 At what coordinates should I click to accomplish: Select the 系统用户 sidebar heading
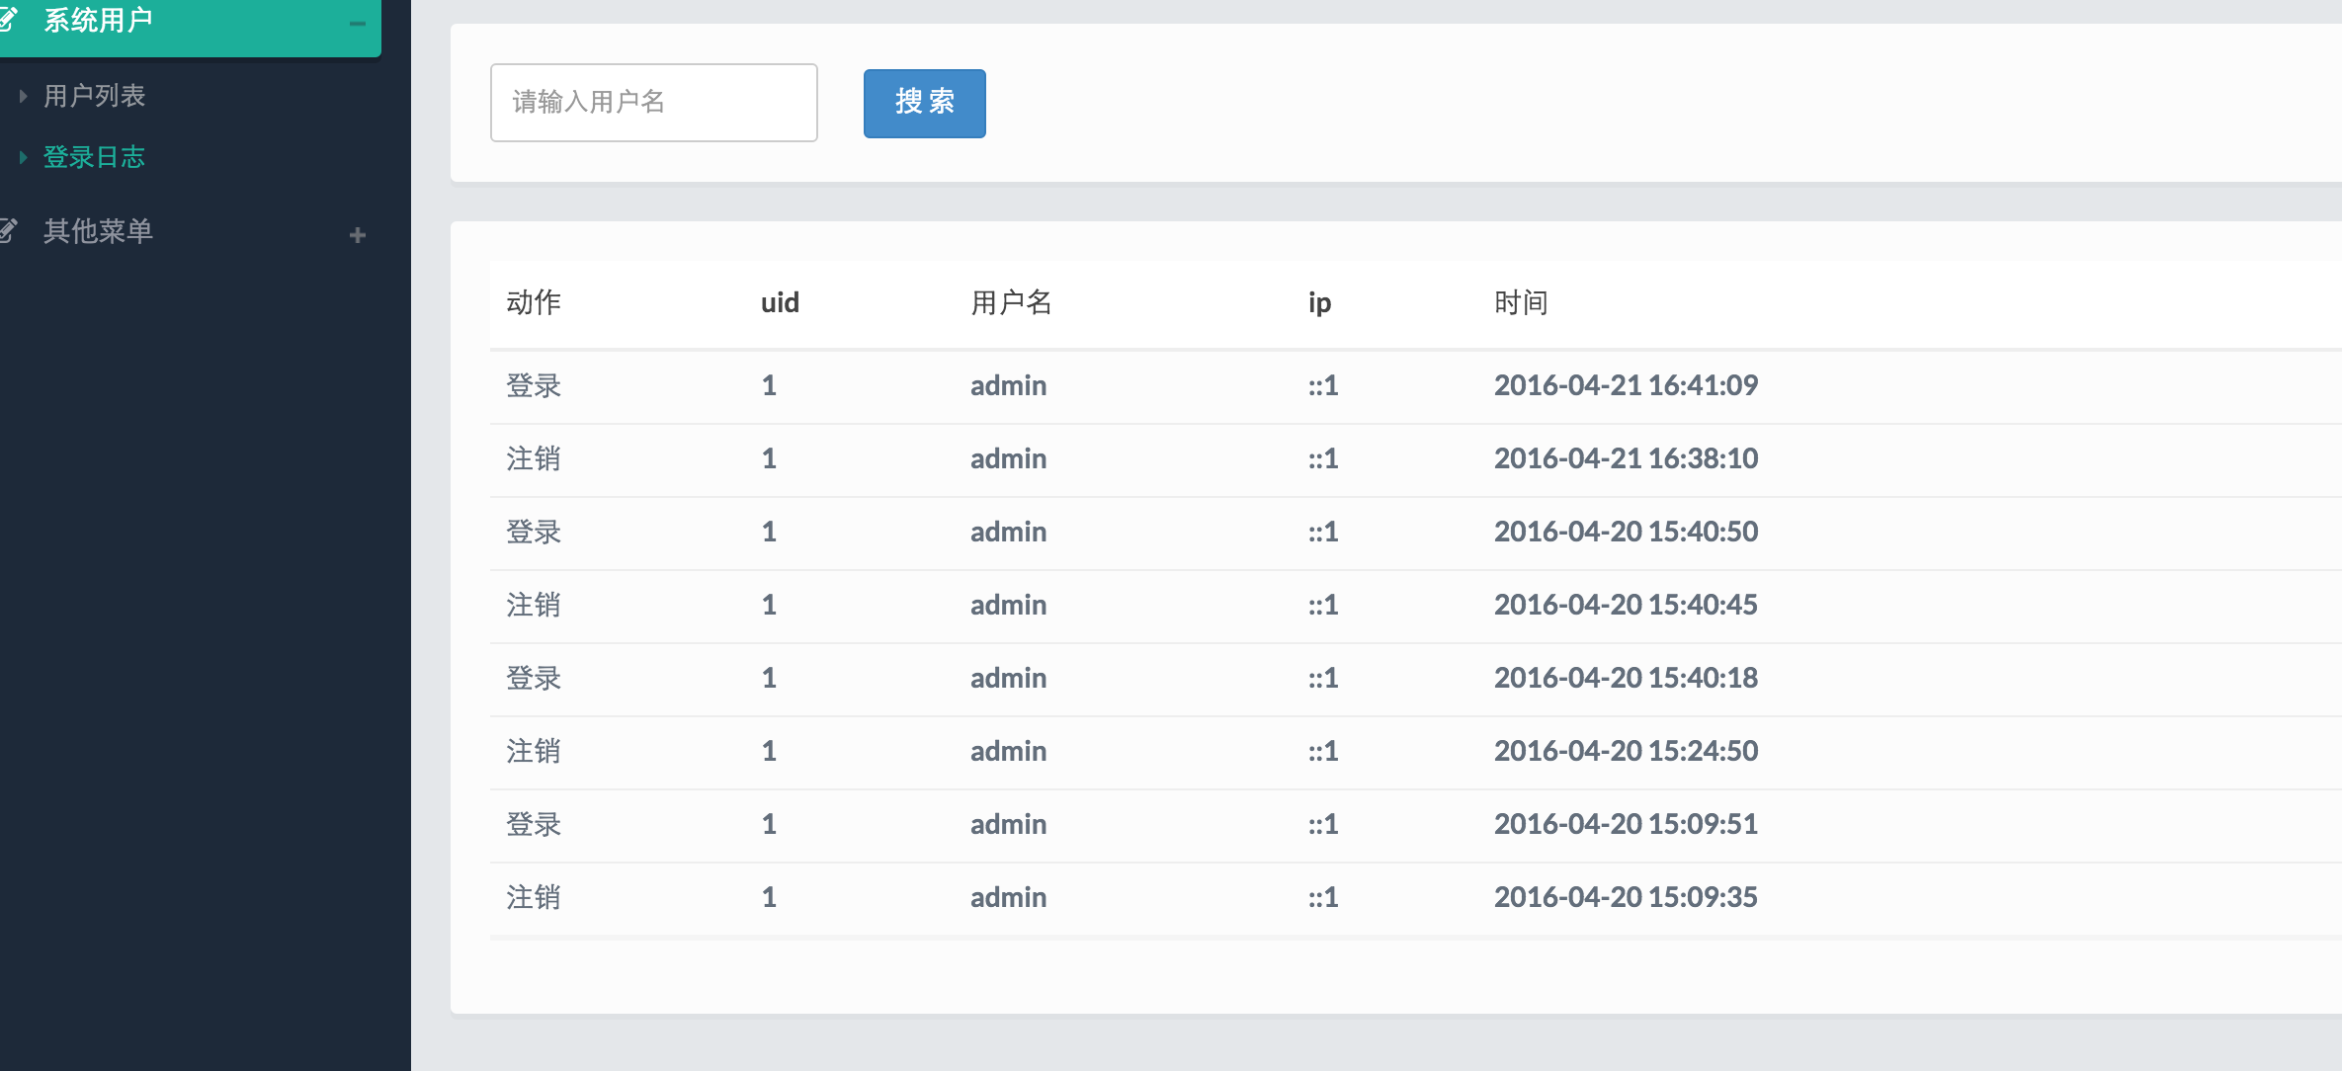pyautogui.click(x=99, y=20)
